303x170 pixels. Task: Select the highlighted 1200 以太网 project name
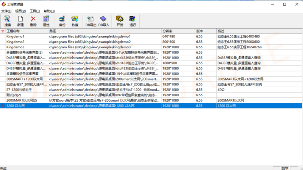coord(16,106)
